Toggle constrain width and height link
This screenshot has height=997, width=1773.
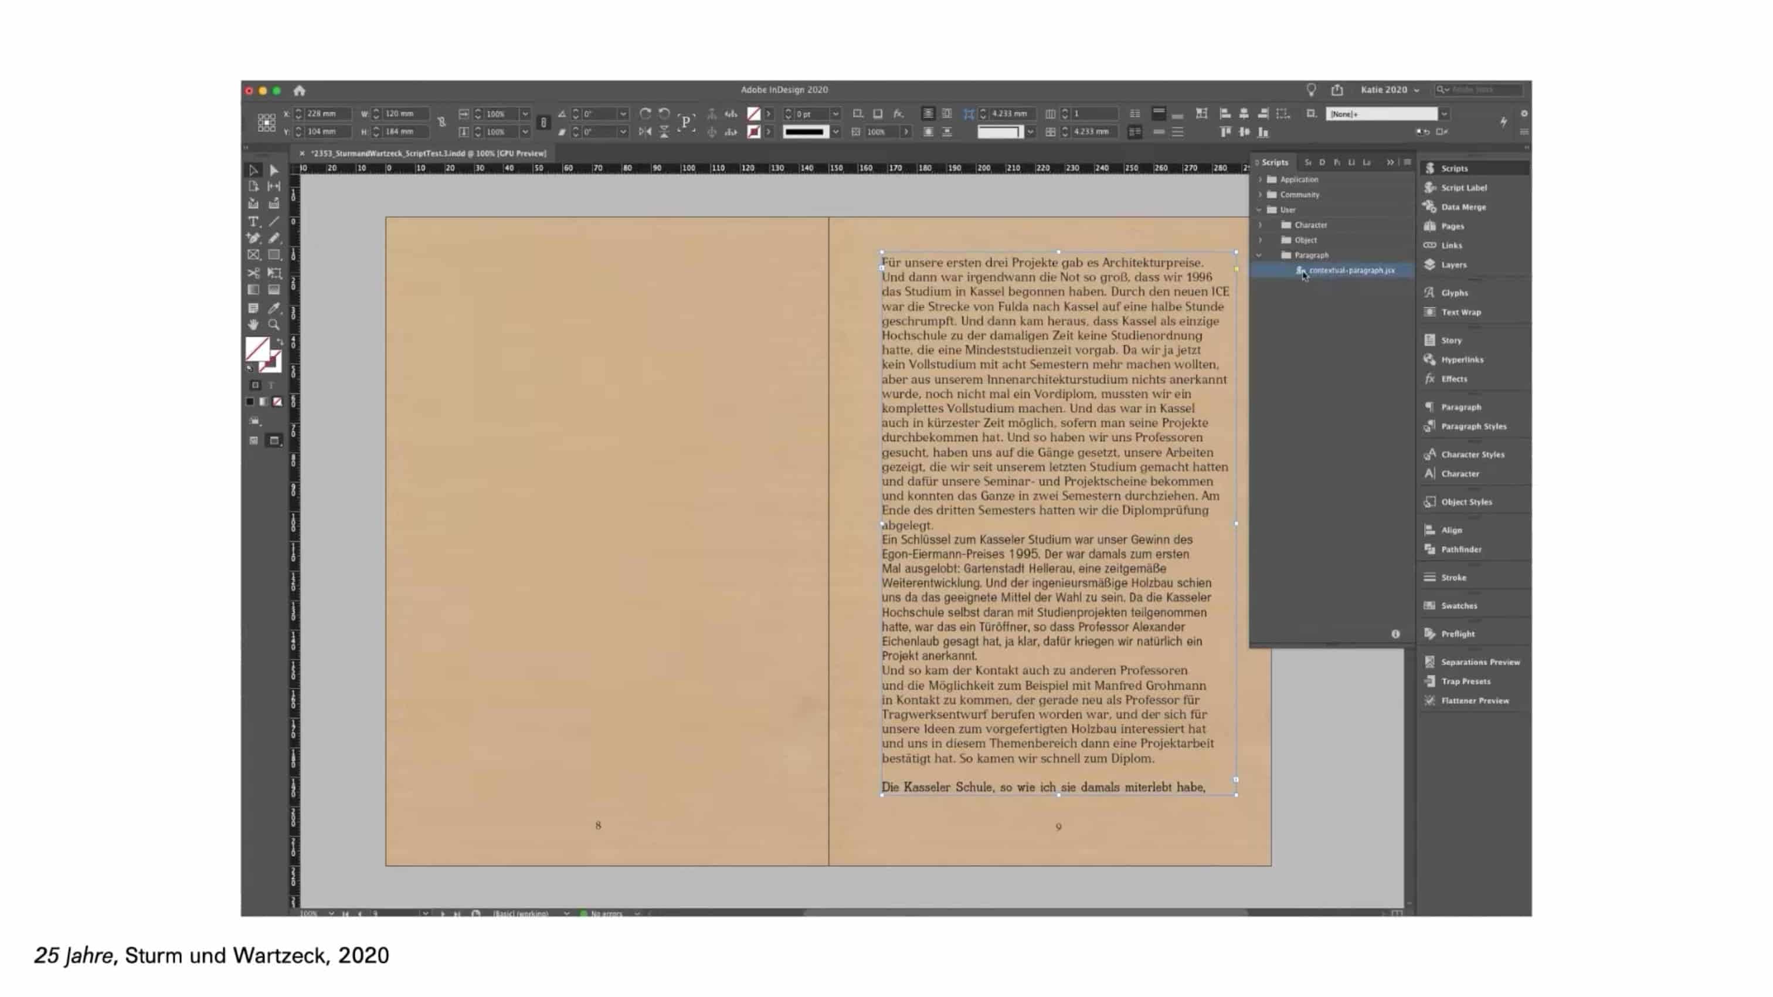click(x=441, y=123)
